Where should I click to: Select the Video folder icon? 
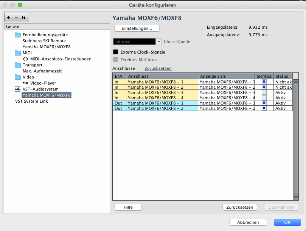pyautogui.click(x=18, y=77)
